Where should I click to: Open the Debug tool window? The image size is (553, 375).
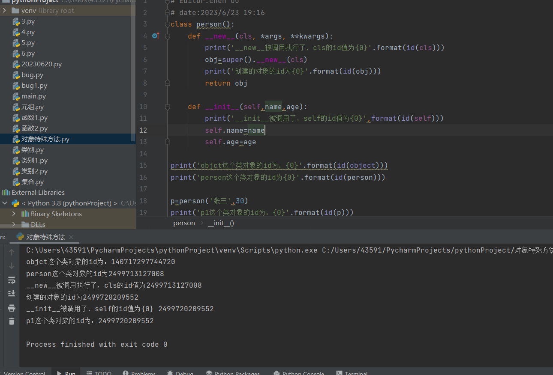[x=180, y=373]
